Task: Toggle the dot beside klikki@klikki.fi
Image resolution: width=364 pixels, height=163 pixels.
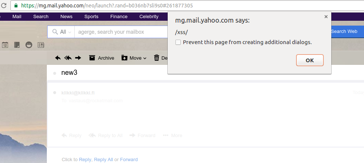Action: pos(55,93)
